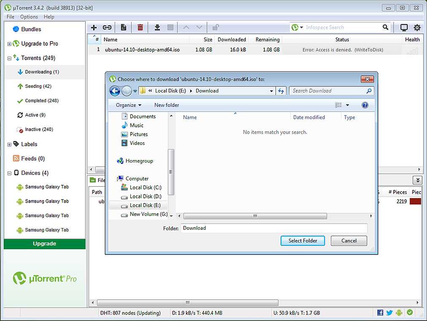Select Active (9) category
This screenshot has height=321, width=427.
pos(45,115)
